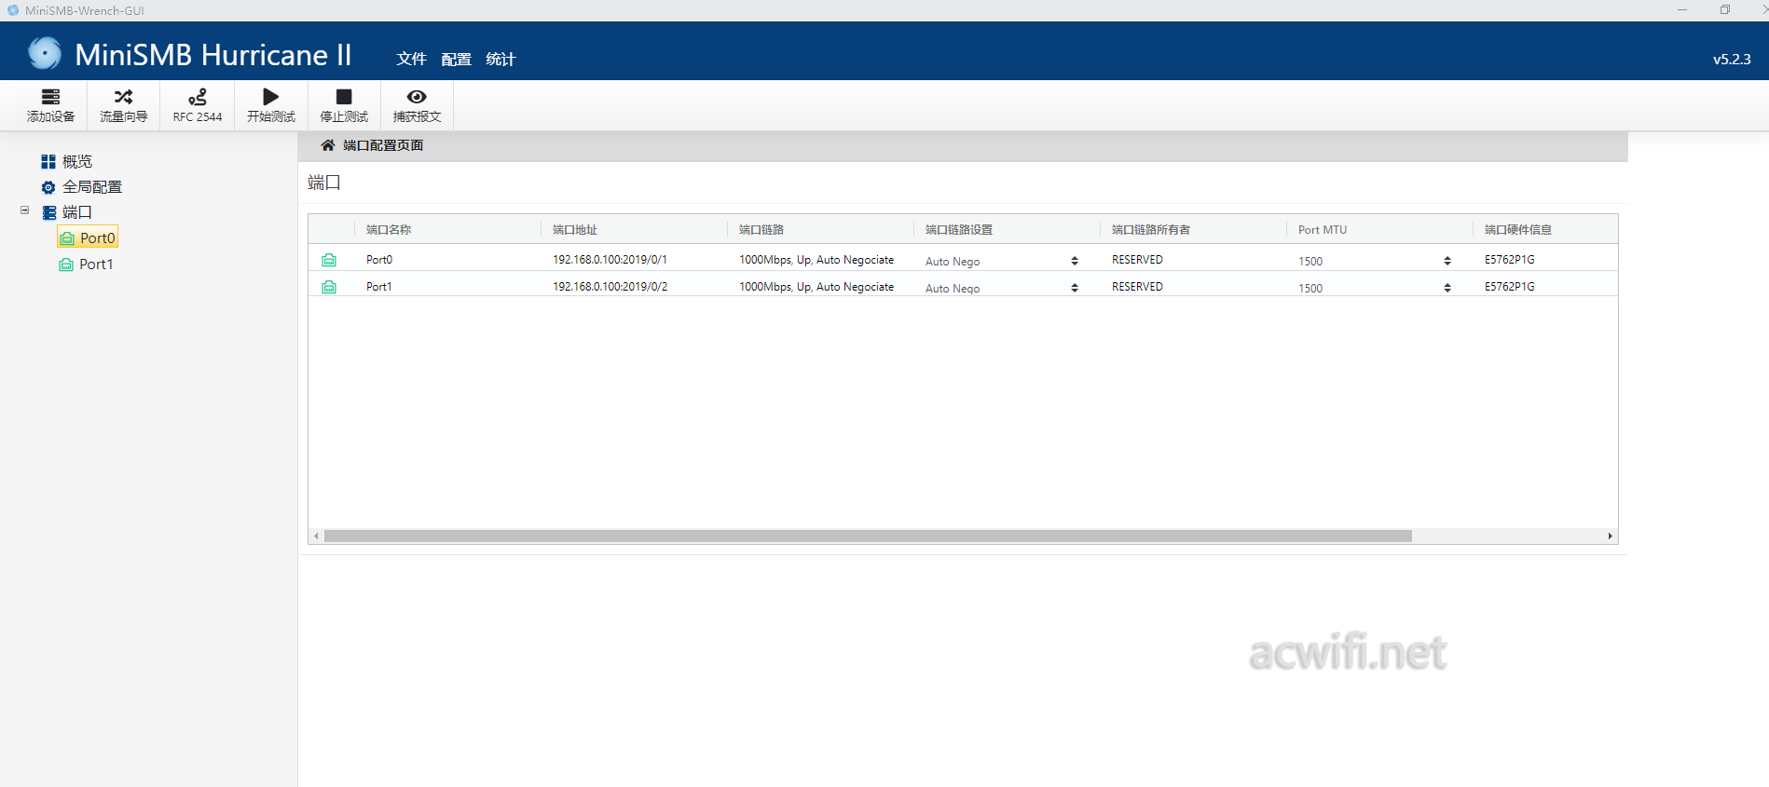1769x787 pixels.
Task: Click the 端口链路所有者 column header
Action: click(1151, 230)
